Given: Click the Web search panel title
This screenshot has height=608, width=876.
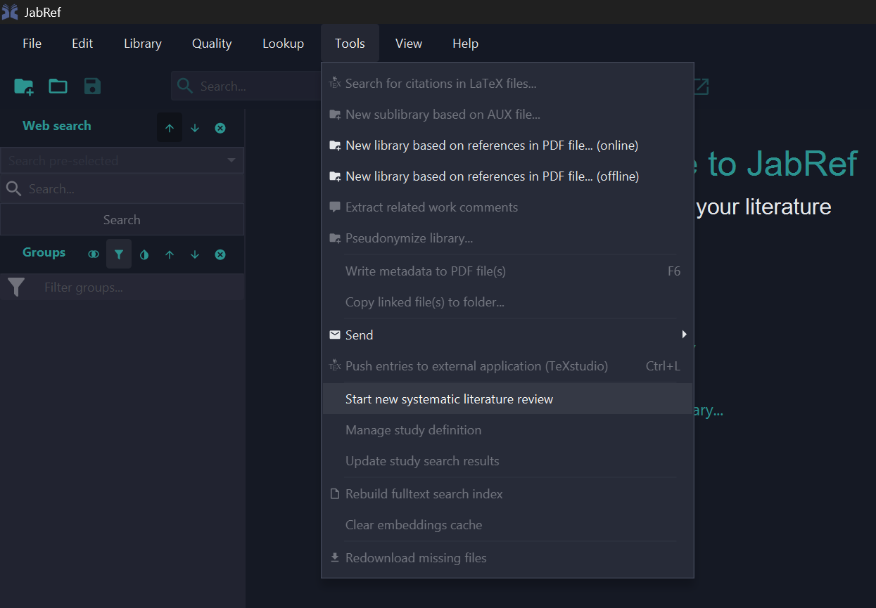Looking at the screenshot, I should pos(57,126).
